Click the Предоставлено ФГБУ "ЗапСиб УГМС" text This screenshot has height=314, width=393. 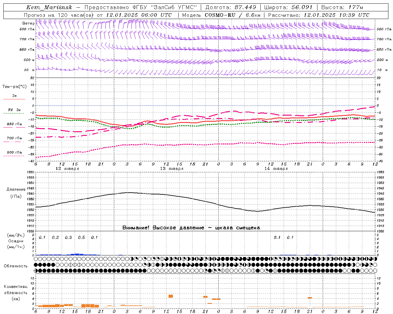[x=141, y=7]
